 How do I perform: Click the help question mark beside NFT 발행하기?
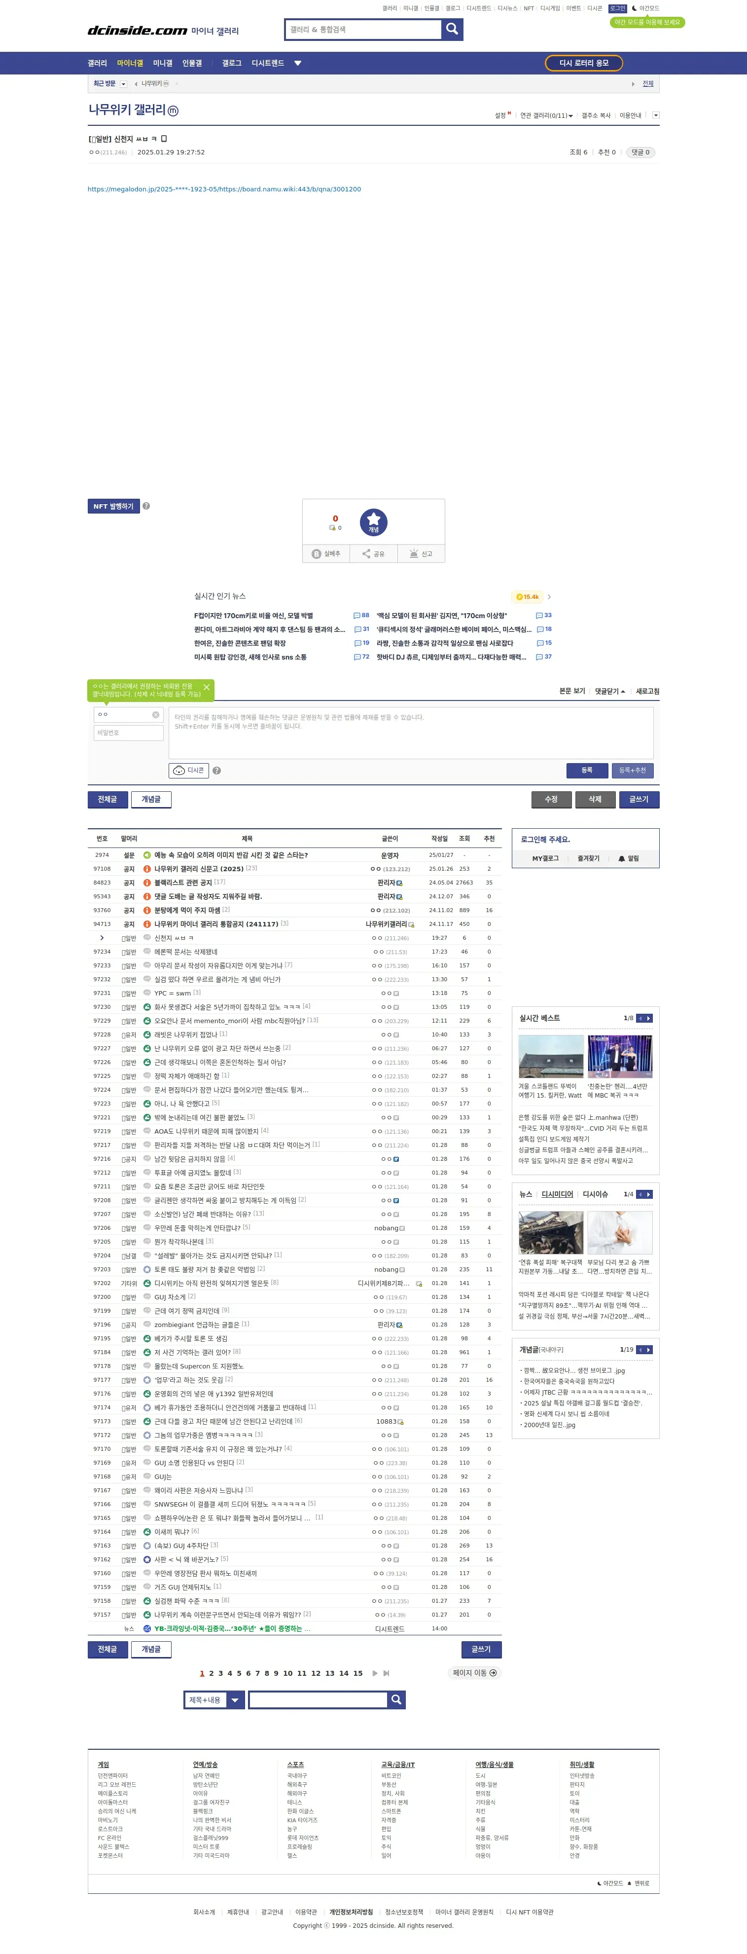tap(146, 506)
